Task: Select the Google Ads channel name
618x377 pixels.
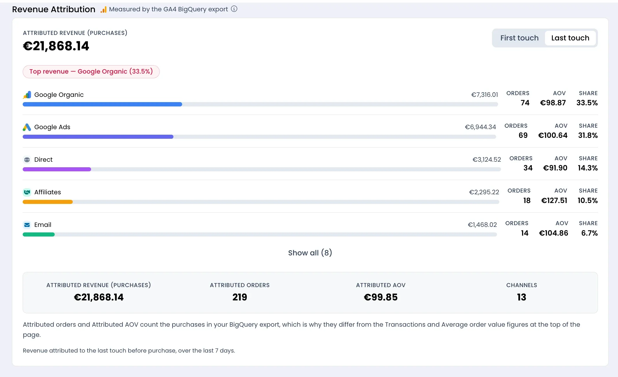Action: click(x=52, y=127)
